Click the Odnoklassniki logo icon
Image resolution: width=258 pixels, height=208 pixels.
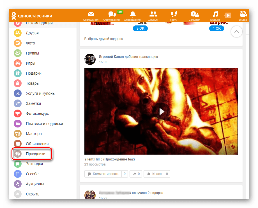click(x=14, y=16)
